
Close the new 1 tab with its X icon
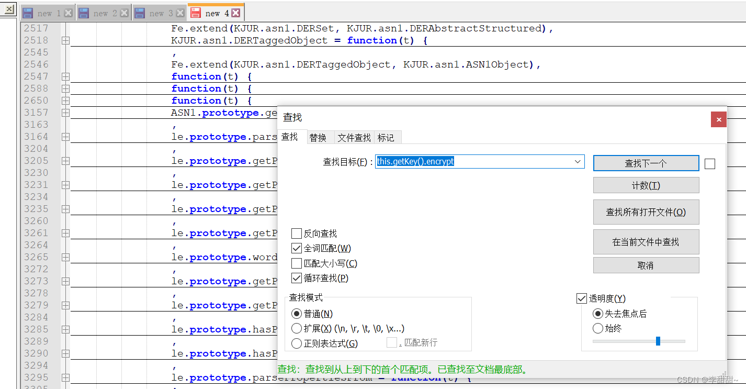tap(68, 13)
